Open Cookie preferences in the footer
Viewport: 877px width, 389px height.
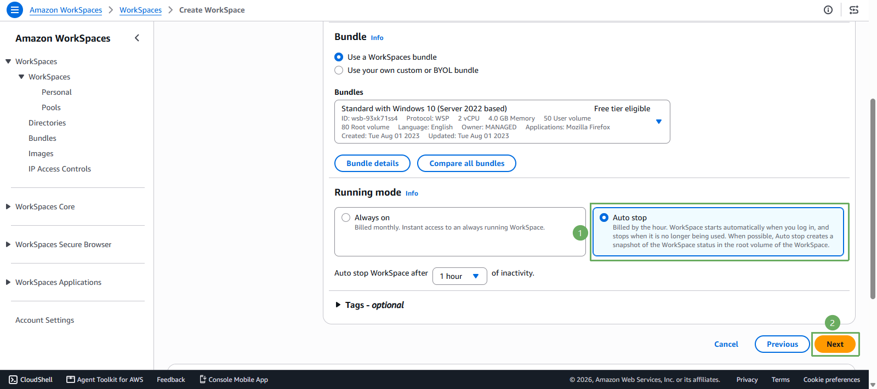[832, 379]
